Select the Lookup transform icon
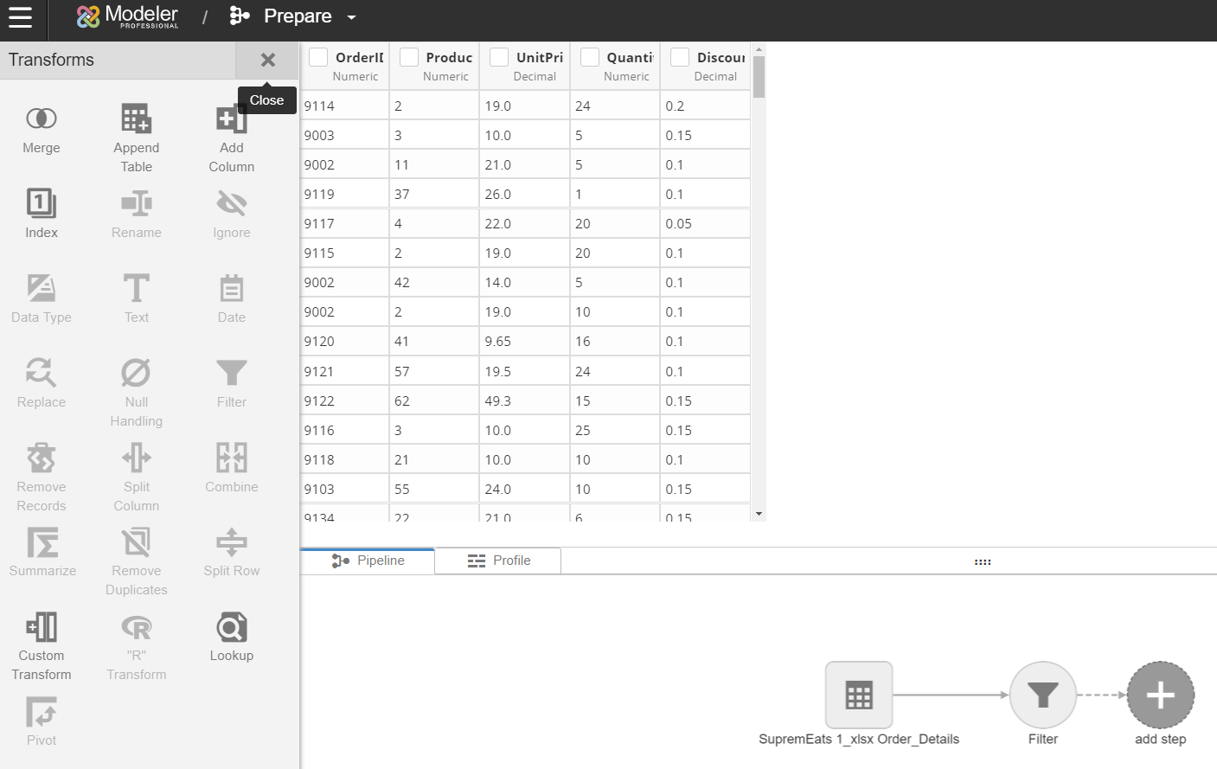This screenshot has height=769, width=1217. (x=231, y=627)
